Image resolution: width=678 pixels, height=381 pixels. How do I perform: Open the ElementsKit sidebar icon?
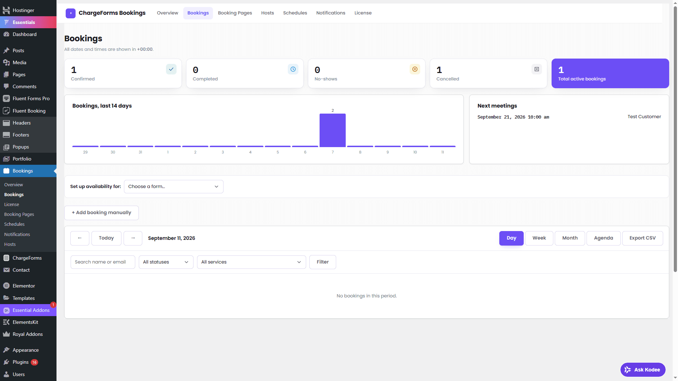pos(6,322)
